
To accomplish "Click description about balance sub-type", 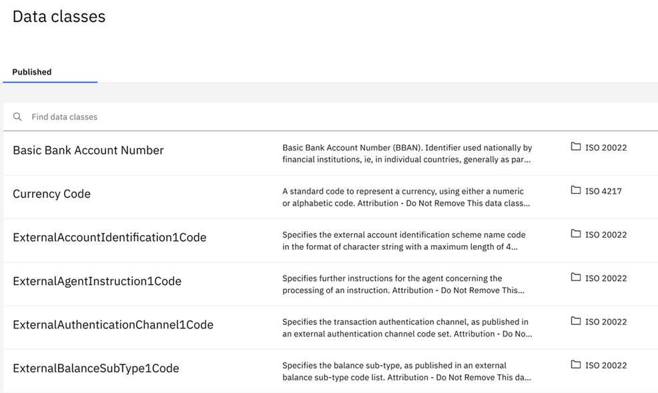I will (x=406, y=371).
